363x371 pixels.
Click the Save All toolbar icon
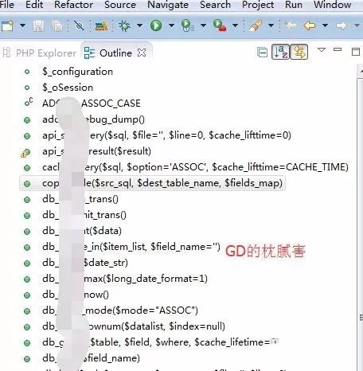(57, 26)
